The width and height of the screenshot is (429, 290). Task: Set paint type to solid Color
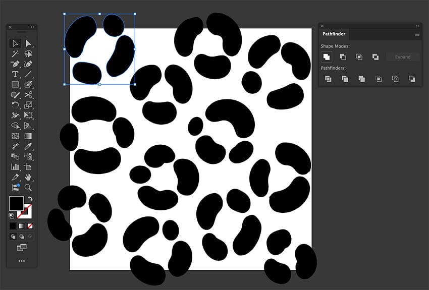(13, 226)
